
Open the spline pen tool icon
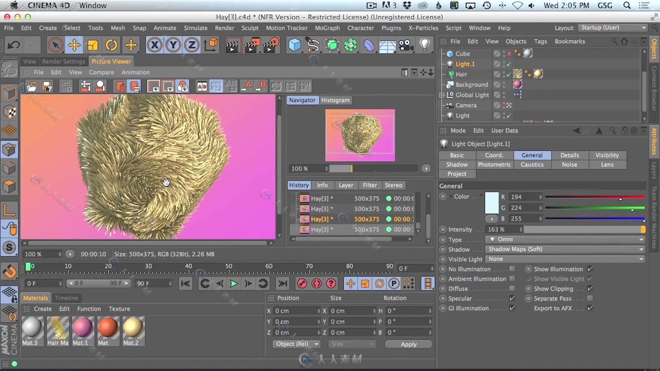(313, 45)
